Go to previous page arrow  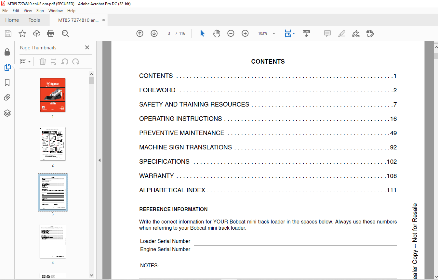tap(140, 33)
